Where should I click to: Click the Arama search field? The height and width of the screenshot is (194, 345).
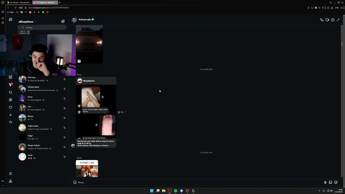pos(42,27)
